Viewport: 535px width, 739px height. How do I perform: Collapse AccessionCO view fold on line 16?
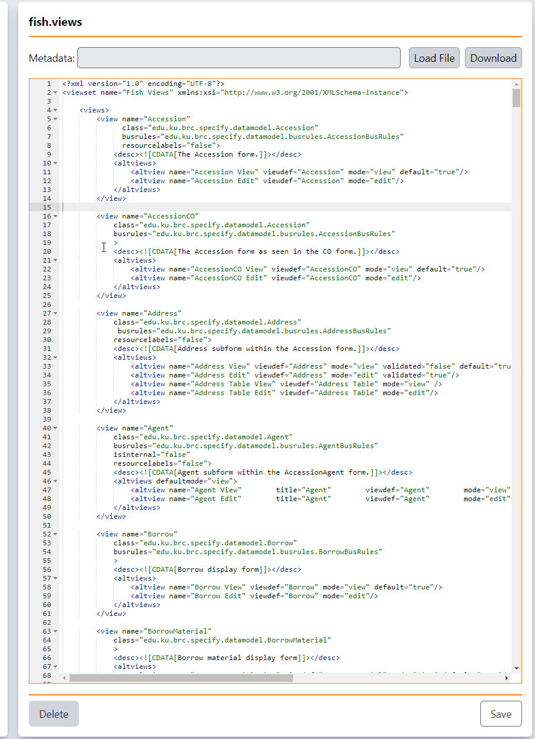[55, 216]
